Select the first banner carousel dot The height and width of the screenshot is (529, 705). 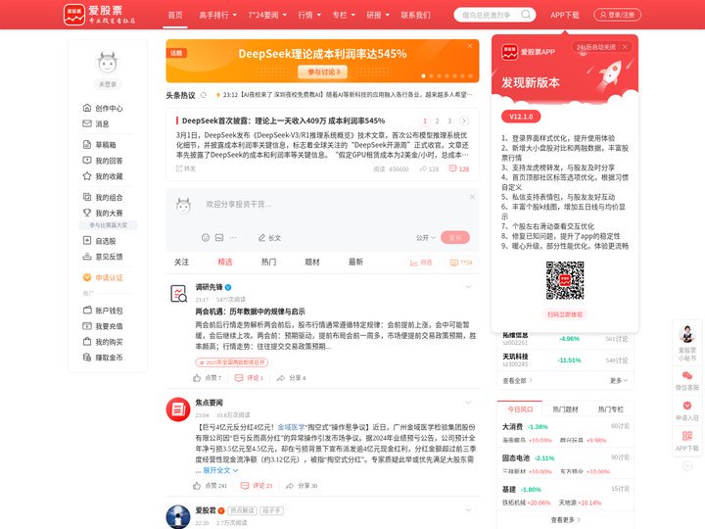[423, 76]
